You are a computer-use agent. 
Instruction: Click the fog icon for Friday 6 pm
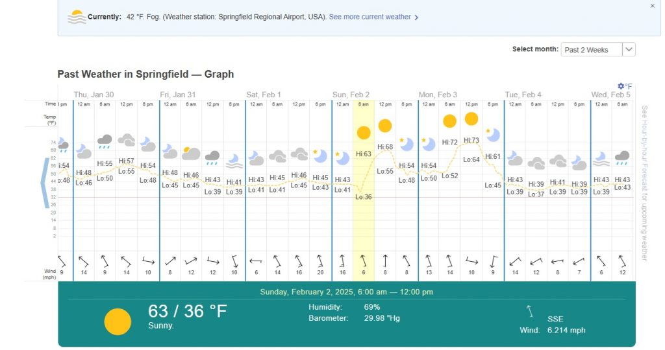coord(234,160)
